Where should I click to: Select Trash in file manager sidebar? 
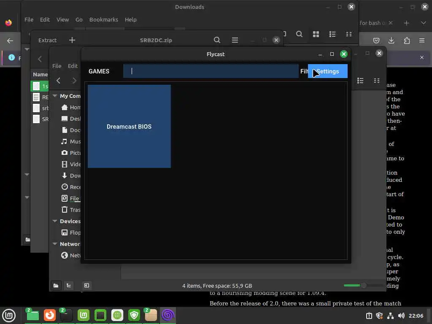(71, 210)
